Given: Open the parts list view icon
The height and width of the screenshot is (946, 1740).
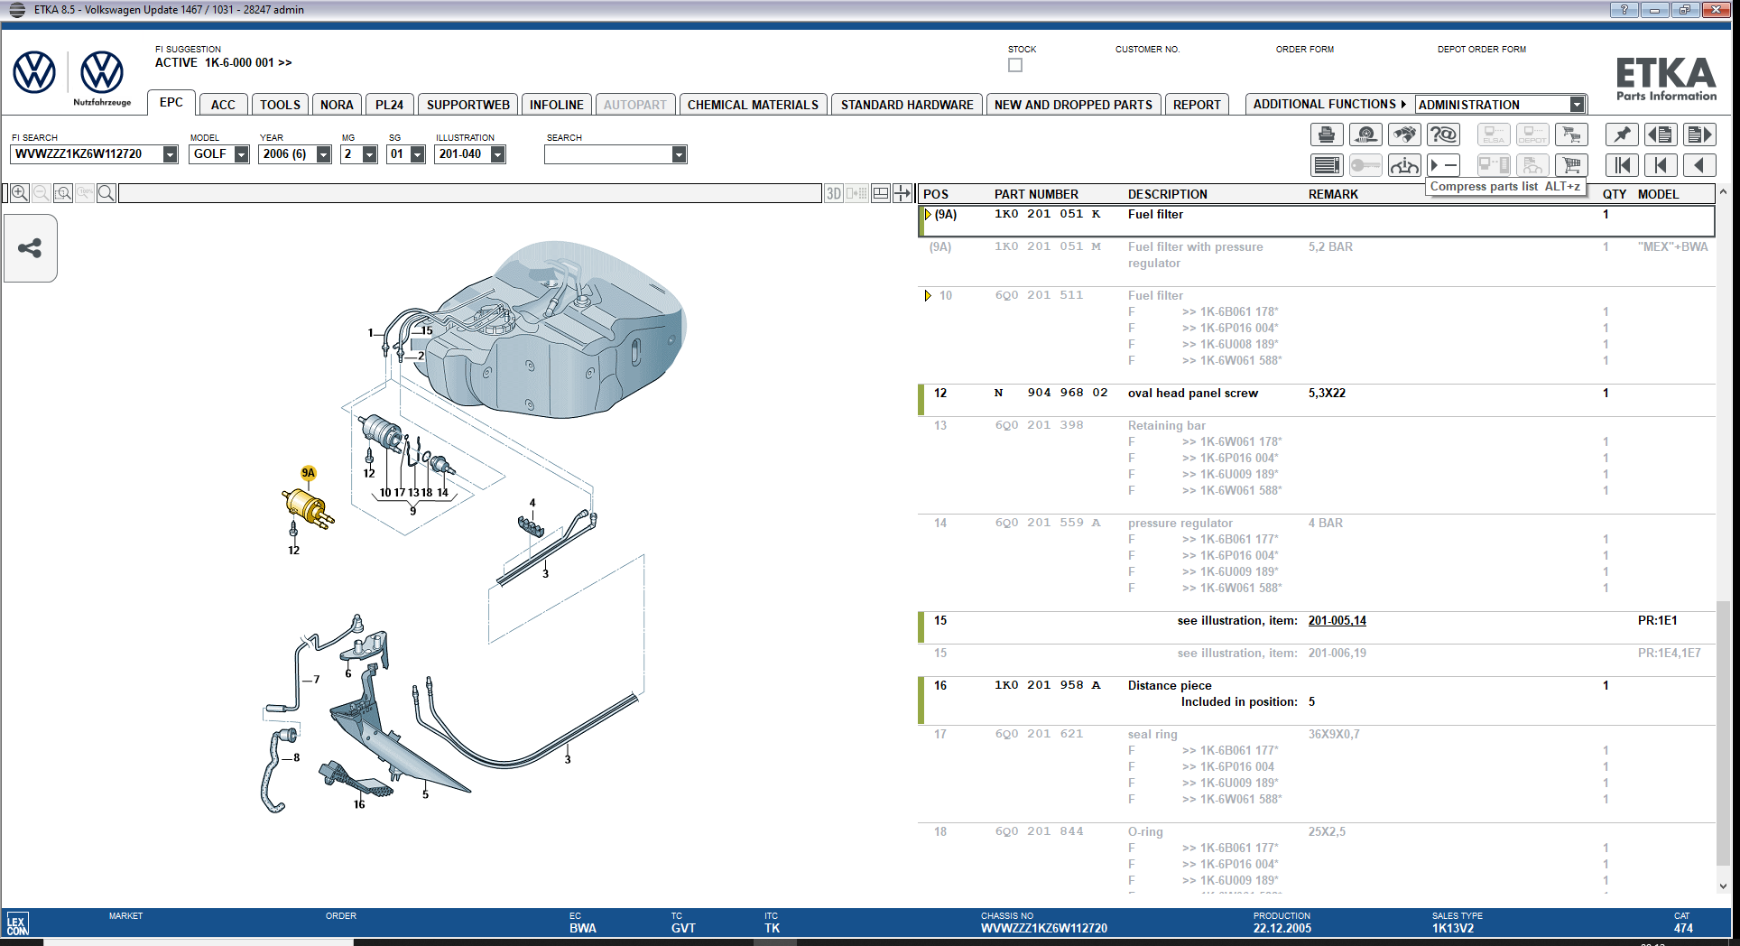Looking at the screenshot, I should (x=1326, y=165).
